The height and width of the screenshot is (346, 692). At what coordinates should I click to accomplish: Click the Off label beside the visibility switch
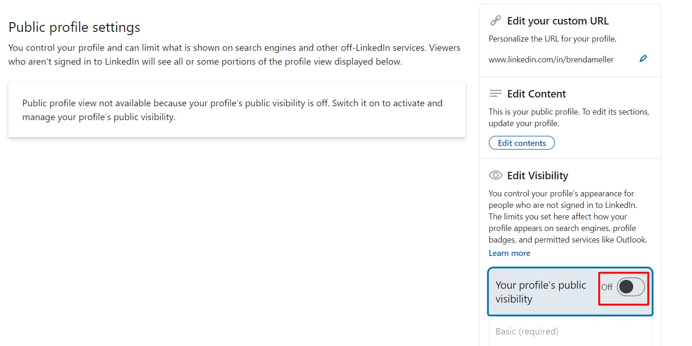[x=606, y=287]
